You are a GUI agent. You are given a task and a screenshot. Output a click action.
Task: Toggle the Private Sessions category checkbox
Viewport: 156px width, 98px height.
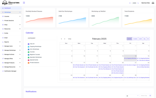click(29, 63)
